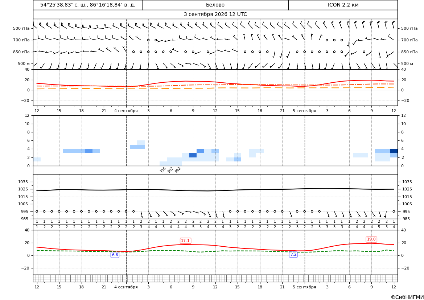The height and width of the screenshot is (300, 424).
Task: Click the 735 rotated value under precipitation chart
Action: pyautogui.click(x=162, y=170)
